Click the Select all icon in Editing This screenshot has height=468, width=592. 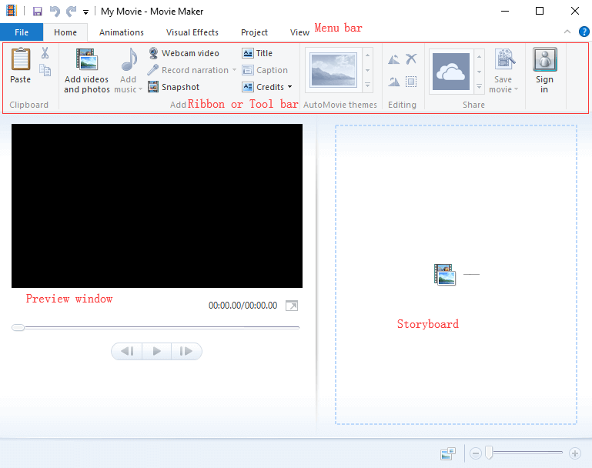coord(411,82)
